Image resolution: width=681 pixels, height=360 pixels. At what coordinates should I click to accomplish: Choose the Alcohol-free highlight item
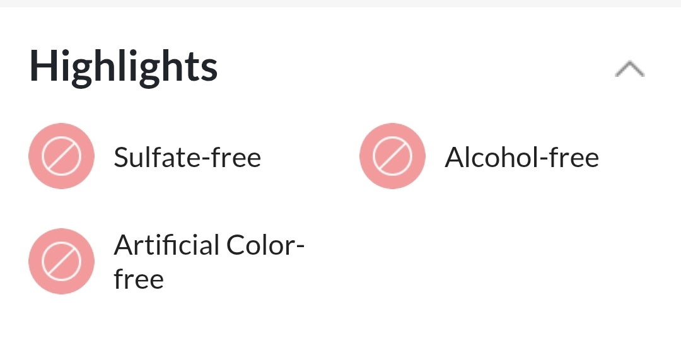tap(521, 157)
